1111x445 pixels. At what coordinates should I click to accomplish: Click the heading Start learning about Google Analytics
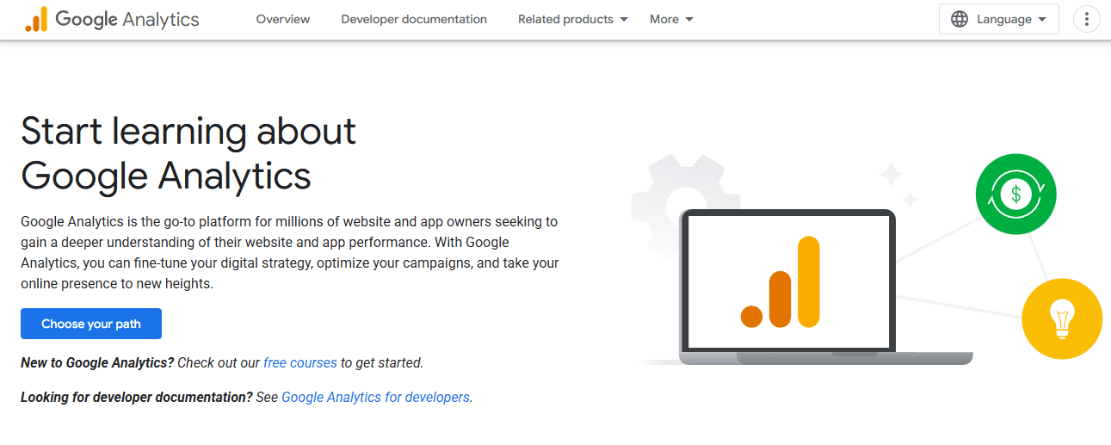188,153
